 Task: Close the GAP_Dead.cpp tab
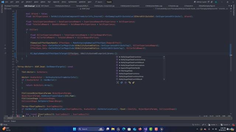39,6
